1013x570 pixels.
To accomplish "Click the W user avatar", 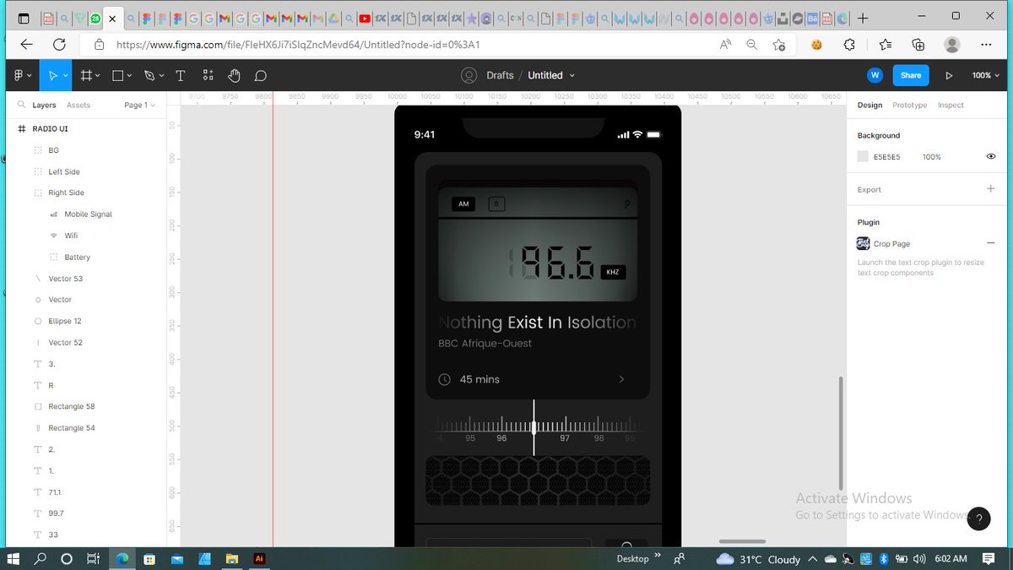I will point(875,75).
